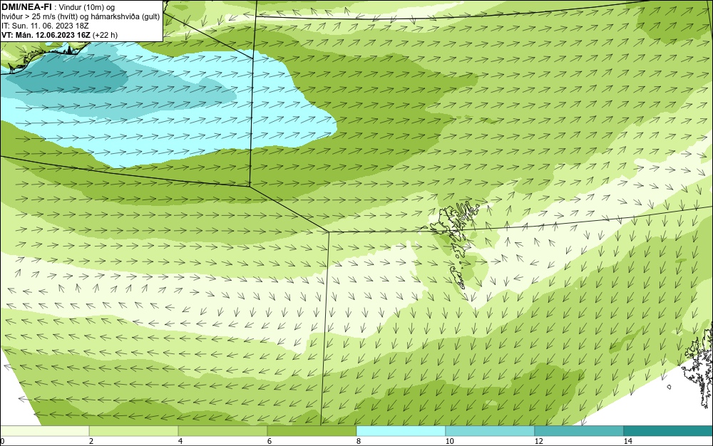This screenshot has width=713, height=446.
Task: Click the legend label '14'
Action: point(627,441)
